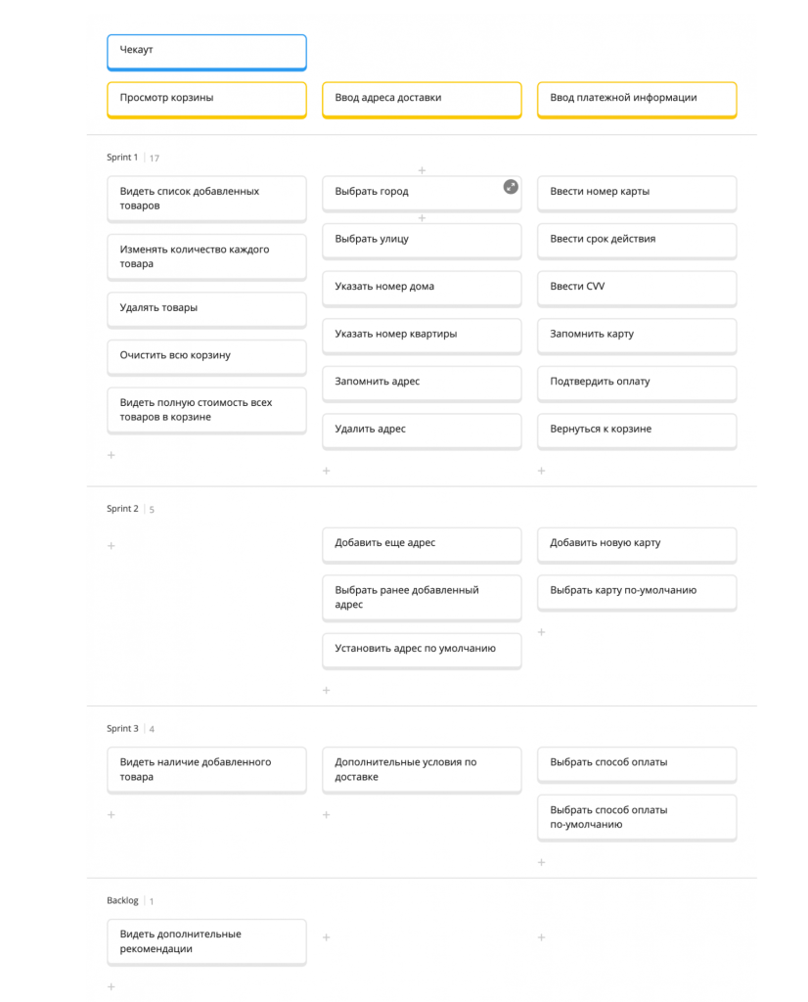The height and width of the screenshot is (1002, 808).
Task: Add card below "Выбрать способ оплаты по-умолчанию"
Action: 542,862
